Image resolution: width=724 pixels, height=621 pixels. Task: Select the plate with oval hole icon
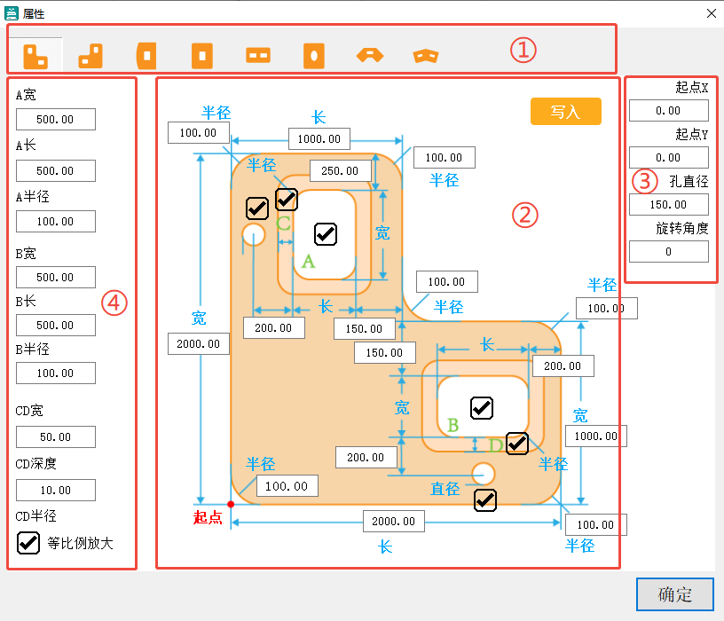pos(313,56)
